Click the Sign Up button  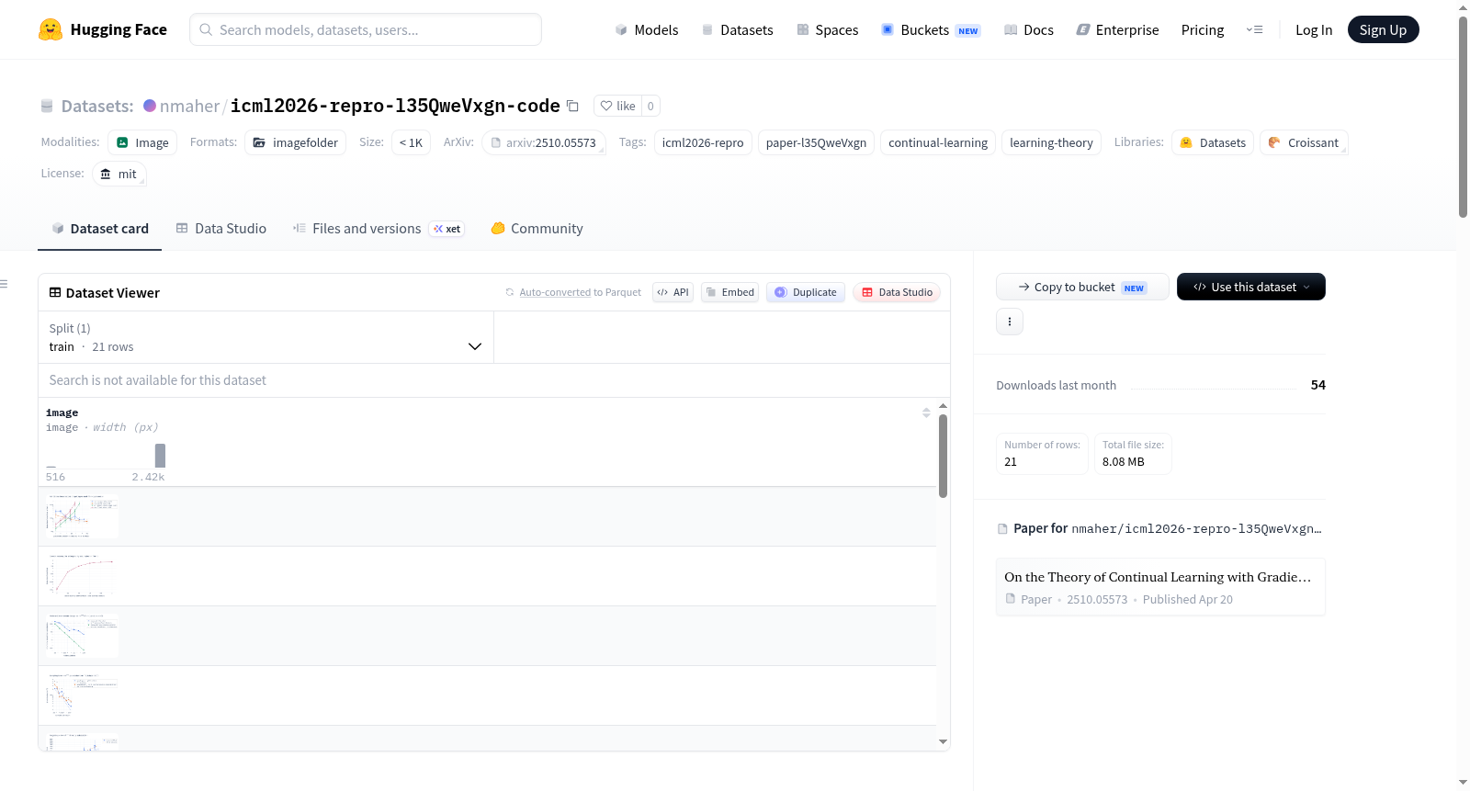(1383, 29)
